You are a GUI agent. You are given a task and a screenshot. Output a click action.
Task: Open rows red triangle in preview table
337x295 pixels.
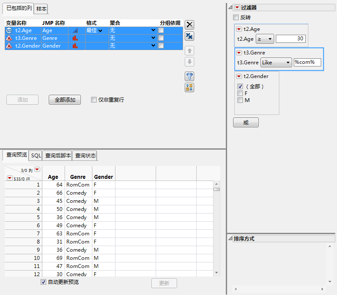[9, 178]
